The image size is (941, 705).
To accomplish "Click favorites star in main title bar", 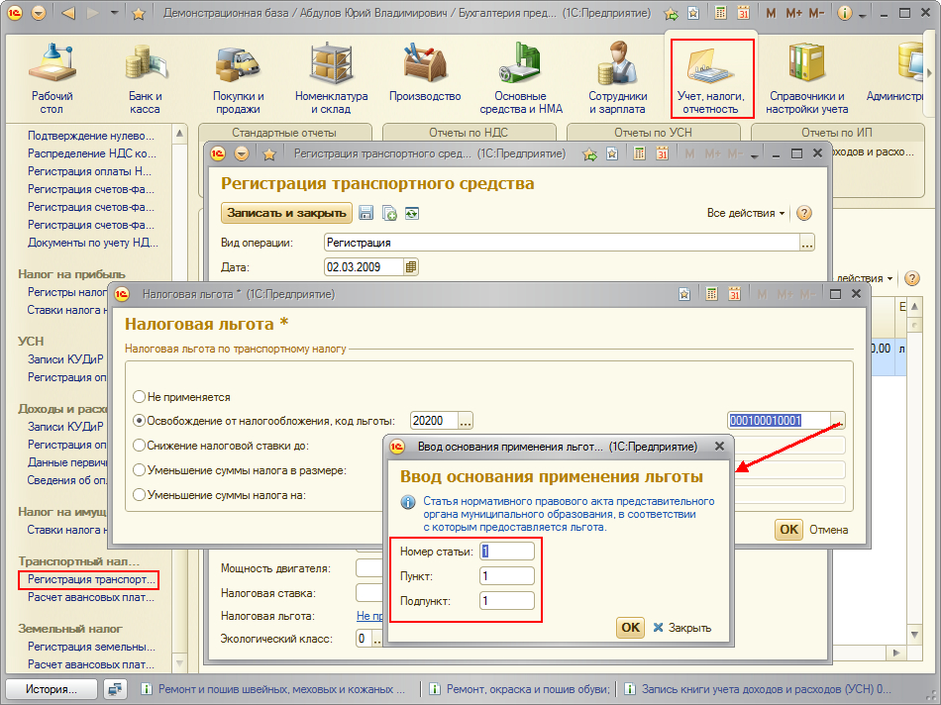I will [139, 13].
